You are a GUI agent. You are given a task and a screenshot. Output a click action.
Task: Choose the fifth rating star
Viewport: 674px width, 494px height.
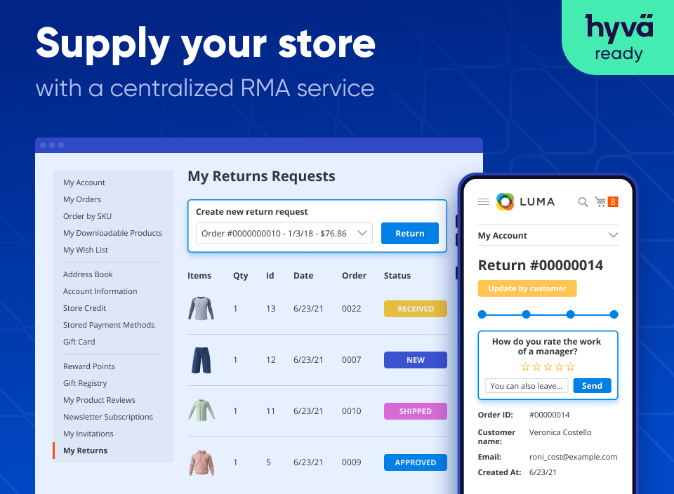(570, 366)
